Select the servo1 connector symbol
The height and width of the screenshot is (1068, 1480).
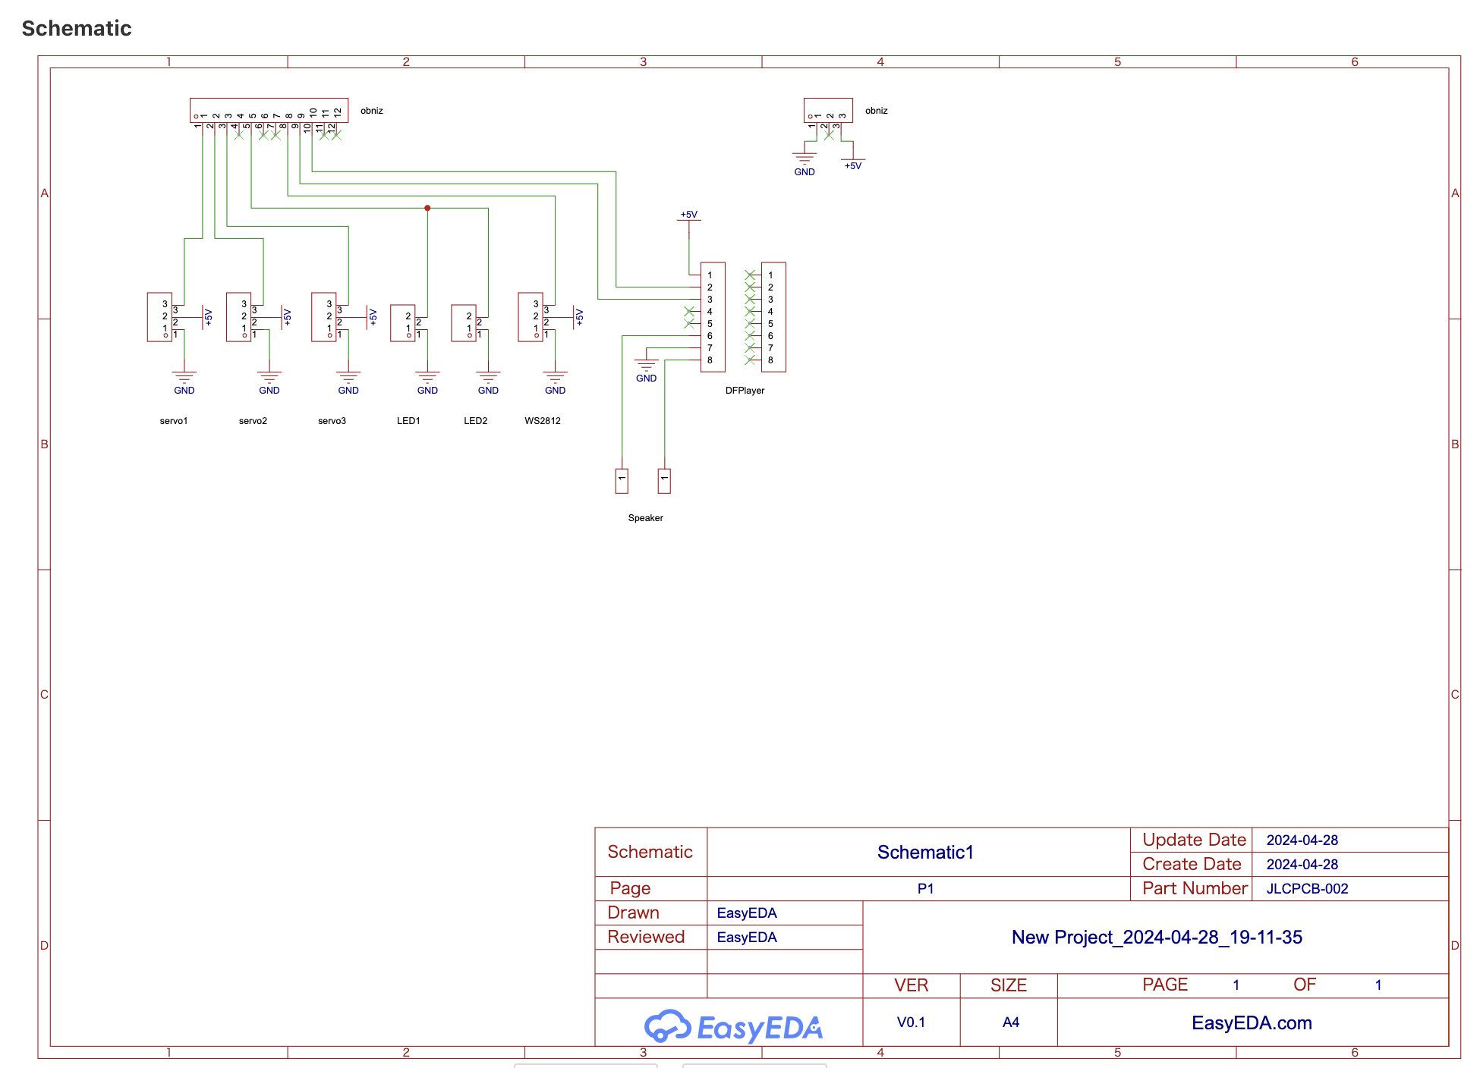pyautogui.click(x=159, y=317)
